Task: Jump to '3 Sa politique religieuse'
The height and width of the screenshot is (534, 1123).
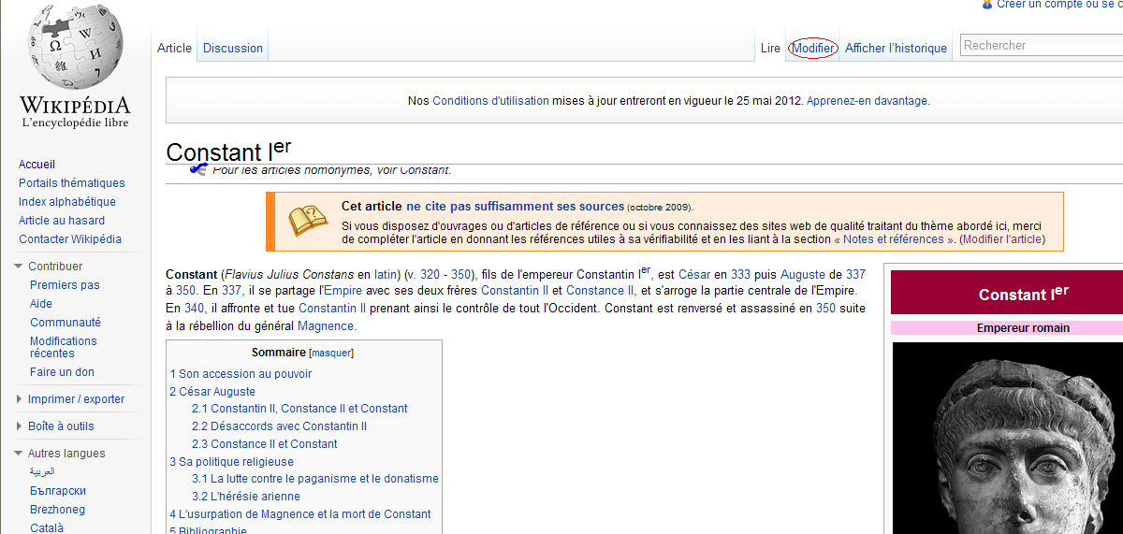Action: pyautogui.click(x=231, y=462)
